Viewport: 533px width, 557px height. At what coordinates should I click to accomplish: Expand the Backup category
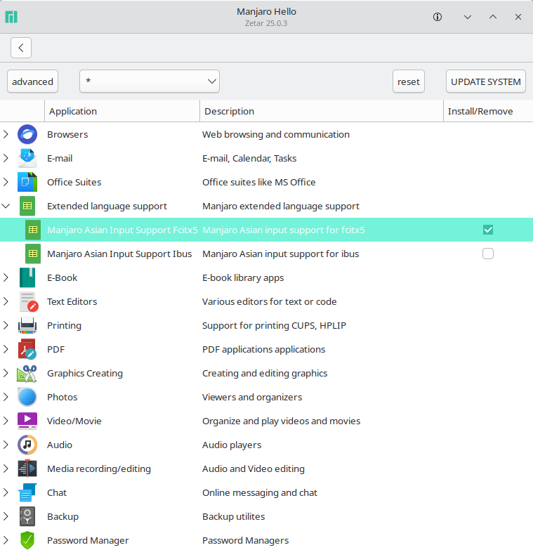[6, 516]
